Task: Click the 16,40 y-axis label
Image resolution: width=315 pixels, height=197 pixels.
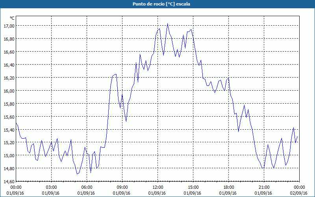Action: [9, 65]
